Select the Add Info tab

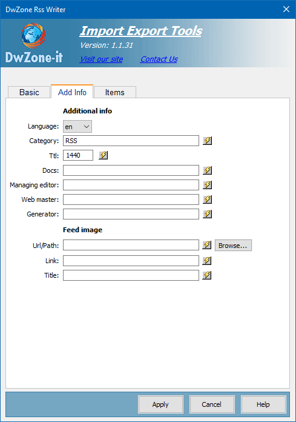click(x=72, y=92)
